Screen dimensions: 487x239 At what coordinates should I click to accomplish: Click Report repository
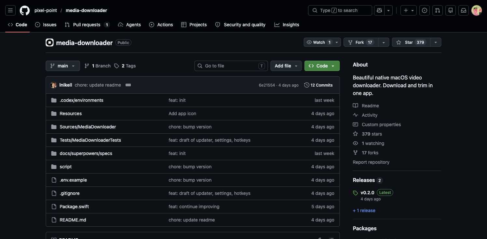coord(371,162)
